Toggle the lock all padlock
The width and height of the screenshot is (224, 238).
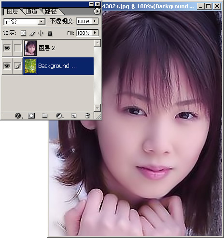point(50,33)
